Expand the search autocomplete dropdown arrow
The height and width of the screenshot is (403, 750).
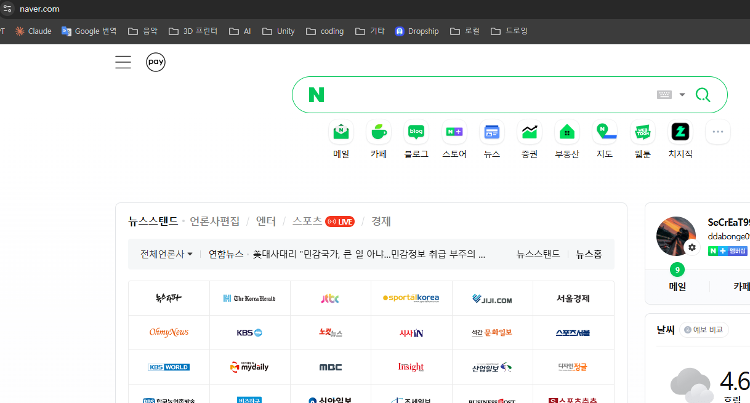tap(682, 95)
